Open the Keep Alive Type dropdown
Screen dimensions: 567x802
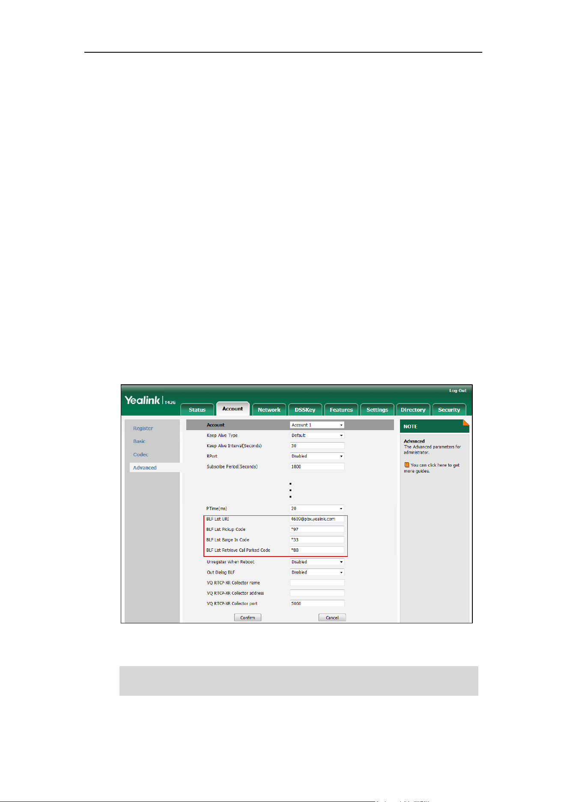click(x=317, y=435)
